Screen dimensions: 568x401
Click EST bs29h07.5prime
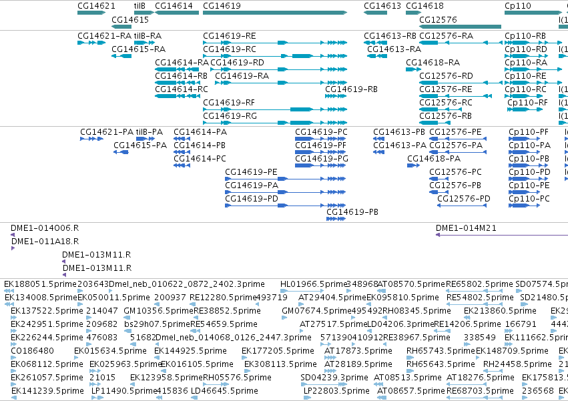click(158, 324)
